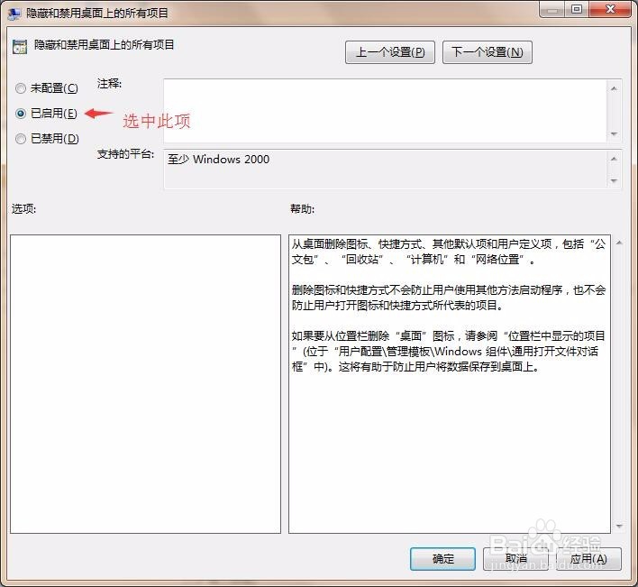Close the dialog window
Viewport: 638px width, 587px height.
click(x=610, y=9)
